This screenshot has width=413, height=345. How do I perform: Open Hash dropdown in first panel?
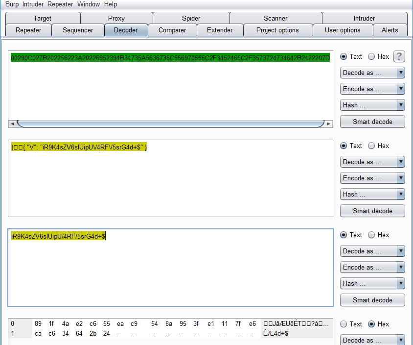click(x=372, y=105)
